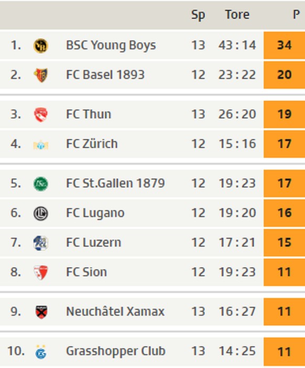Select the FC Lugano round logo
Image resolution: width=305 pixels, height=368 pixels.
click(41, 213)
